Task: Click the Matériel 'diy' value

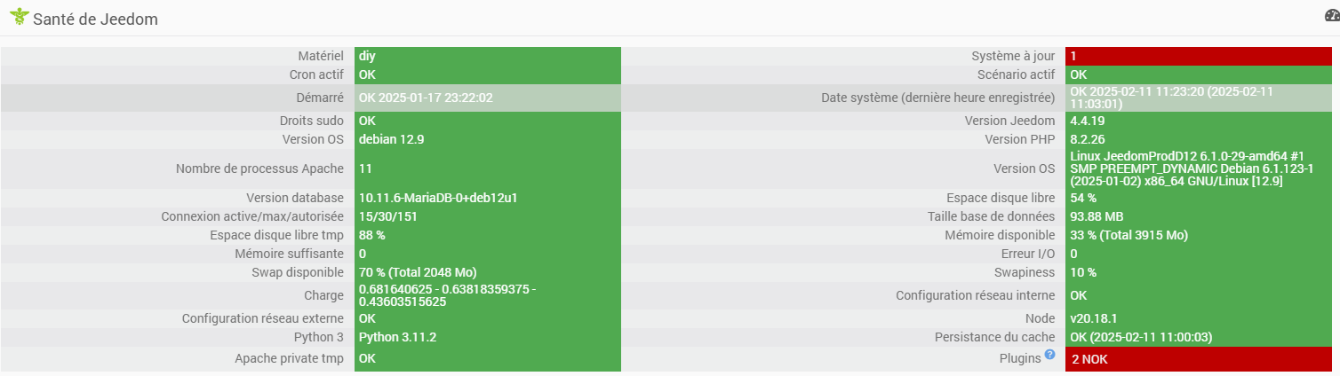Action: click(367, 56)
